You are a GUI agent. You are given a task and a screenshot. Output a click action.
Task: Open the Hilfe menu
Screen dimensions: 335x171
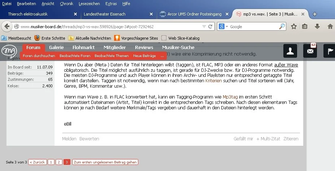(x=126, y=4)
